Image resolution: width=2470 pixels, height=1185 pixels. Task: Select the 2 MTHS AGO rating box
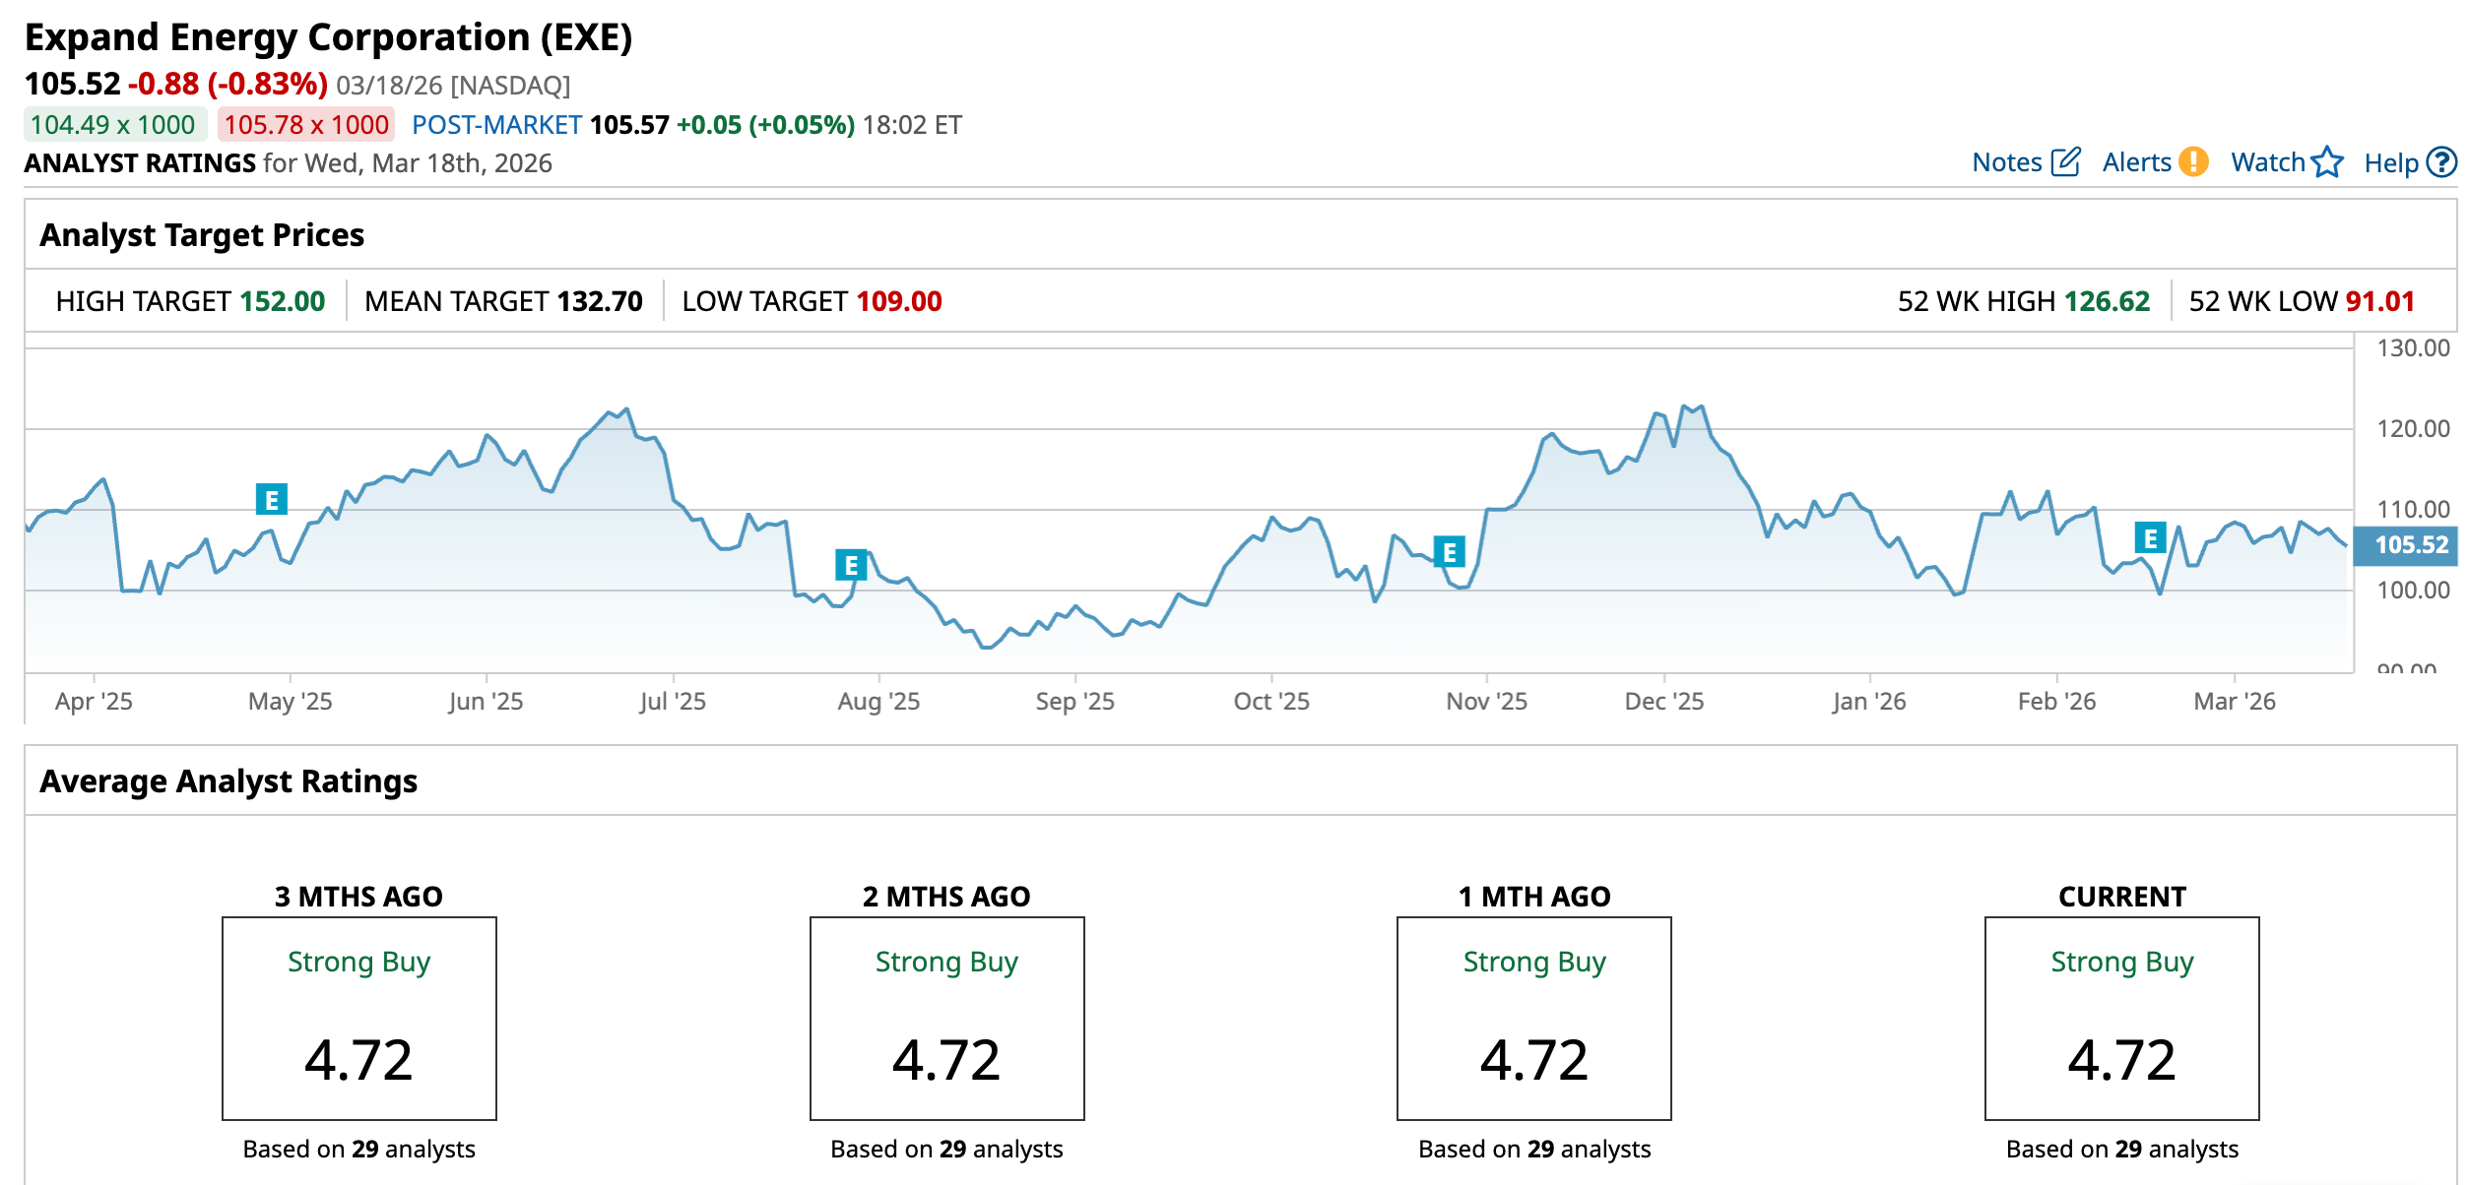[946, 1018]
